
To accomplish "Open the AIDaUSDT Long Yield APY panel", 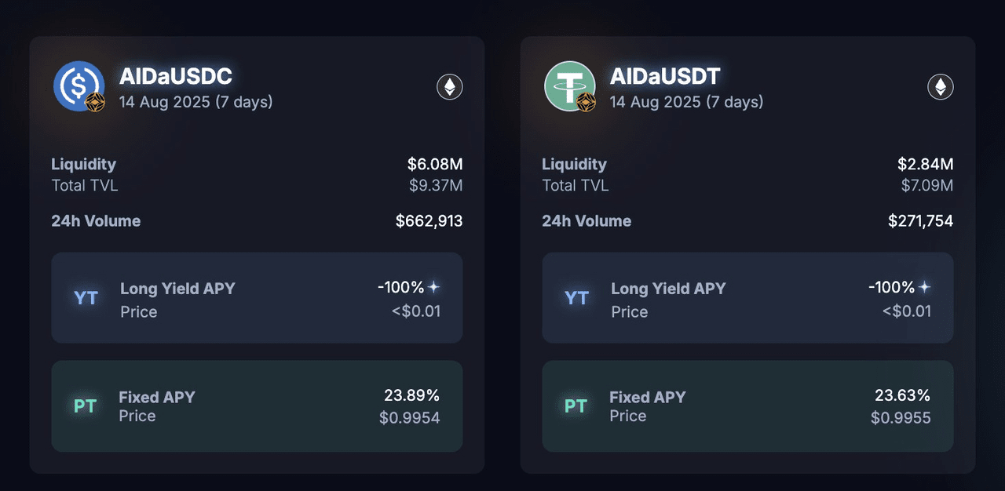I will point(747,298).
